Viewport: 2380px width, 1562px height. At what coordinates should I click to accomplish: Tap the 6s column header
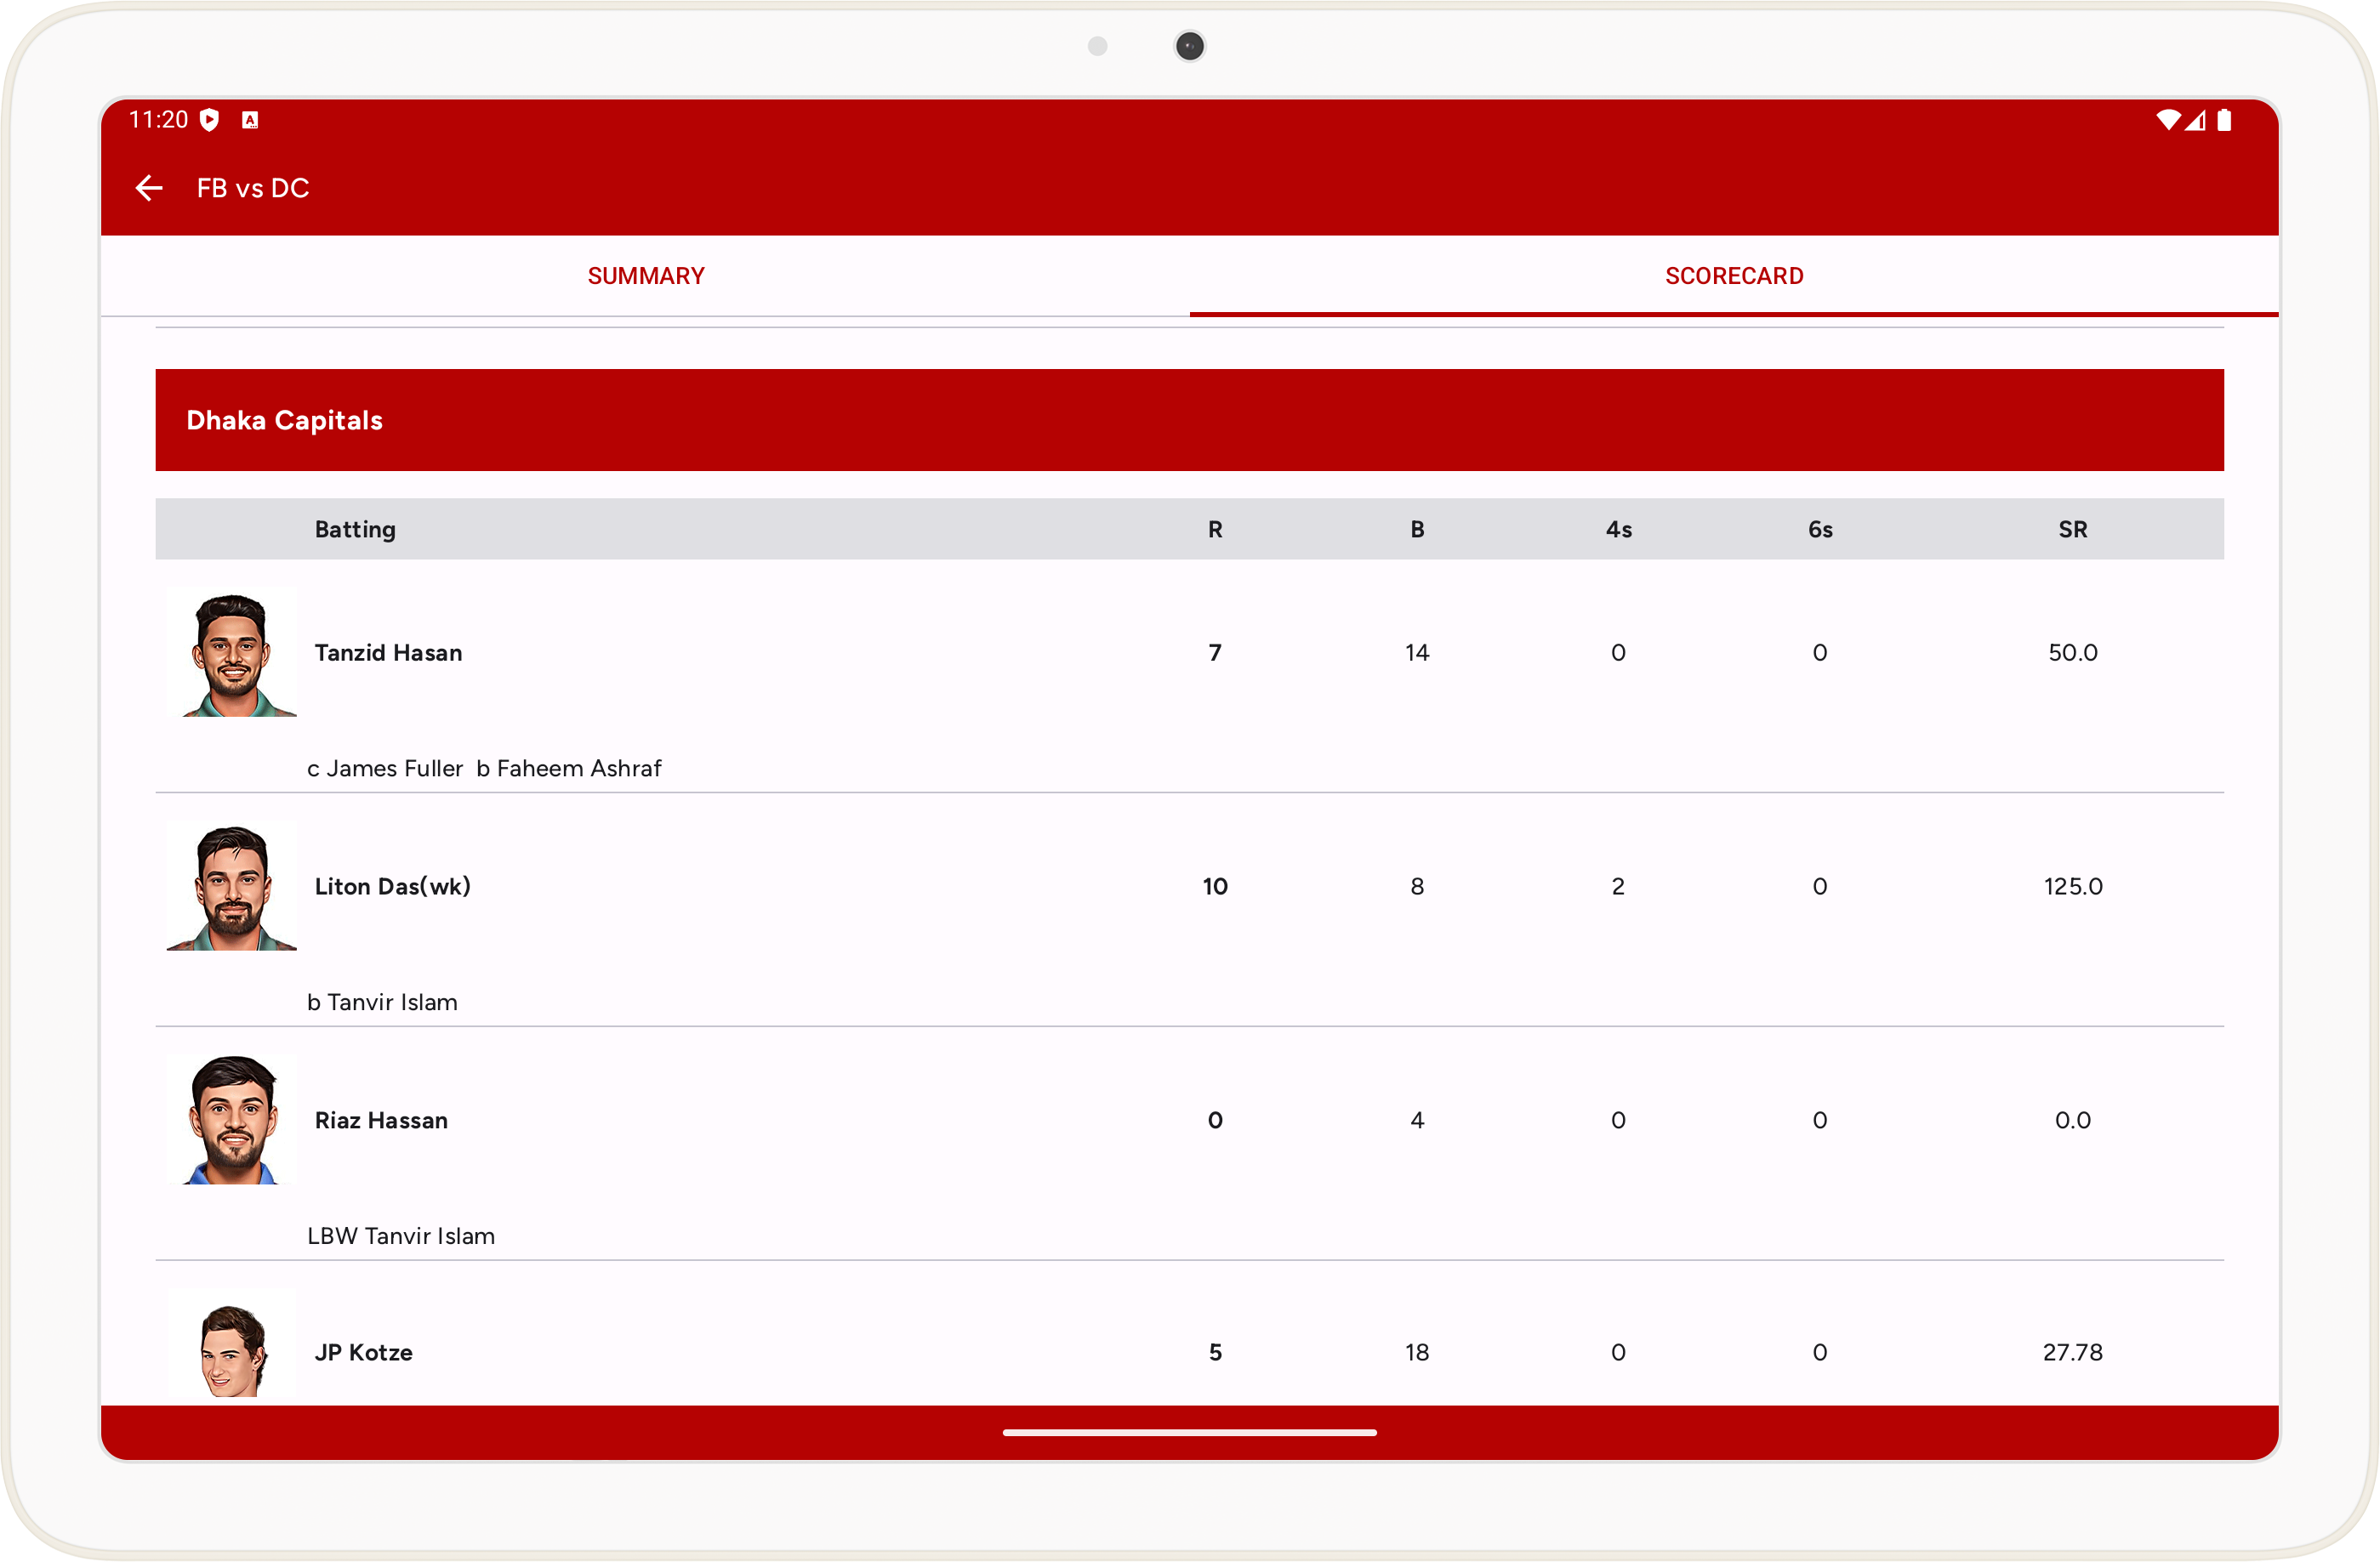point(1820,530)
